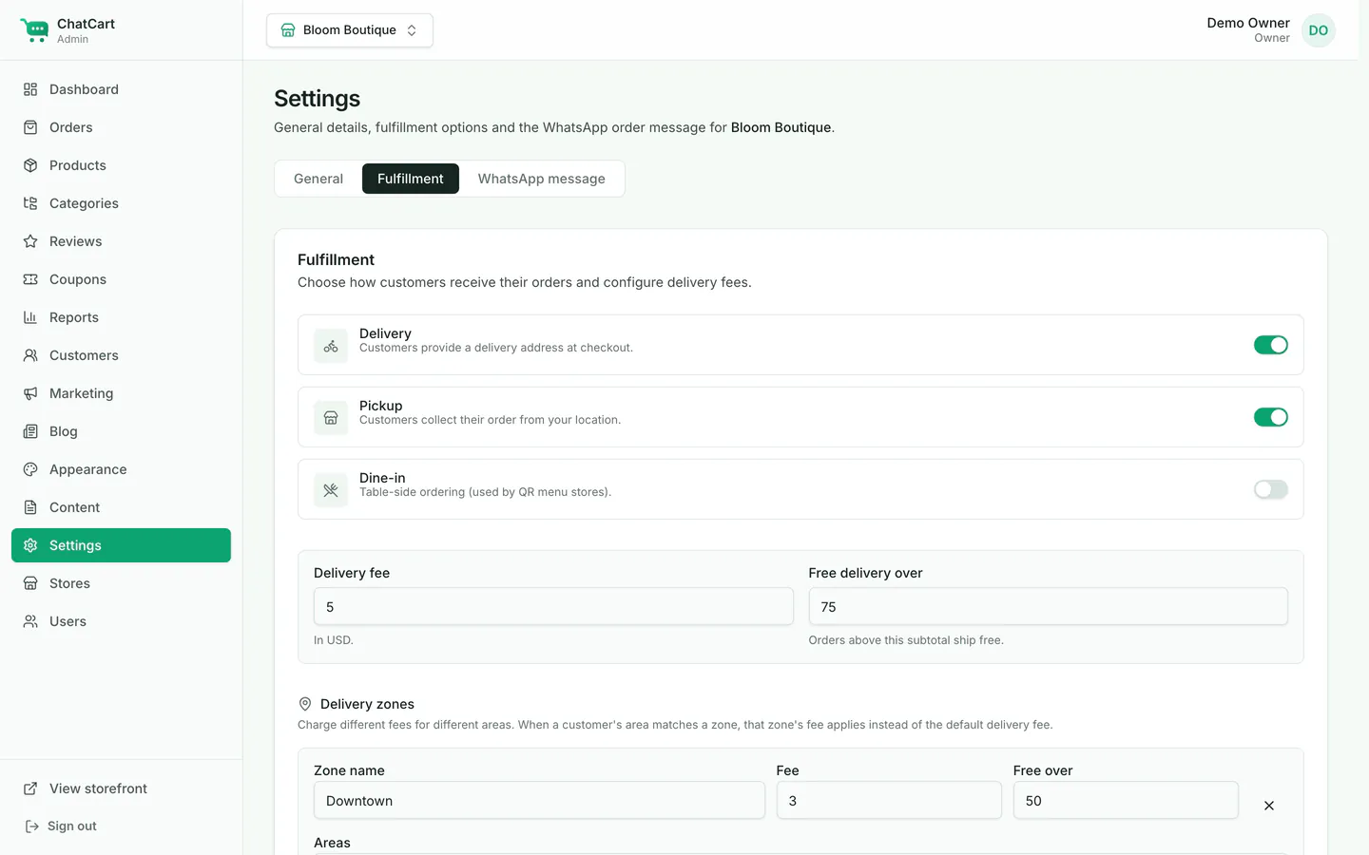Click the Users icon in sidebar
Viewport: 1369px width, 855px height.
30,621
